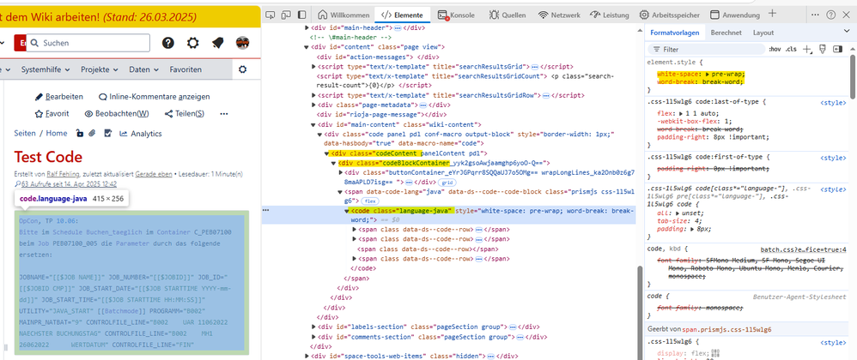Click Inline-Kommentare anzeigen

tap(154, 97)
